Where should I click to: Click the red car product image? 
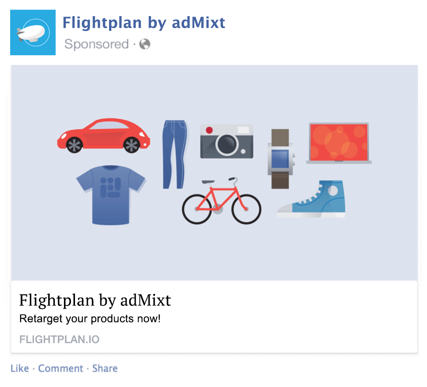(x=104, y=135)
